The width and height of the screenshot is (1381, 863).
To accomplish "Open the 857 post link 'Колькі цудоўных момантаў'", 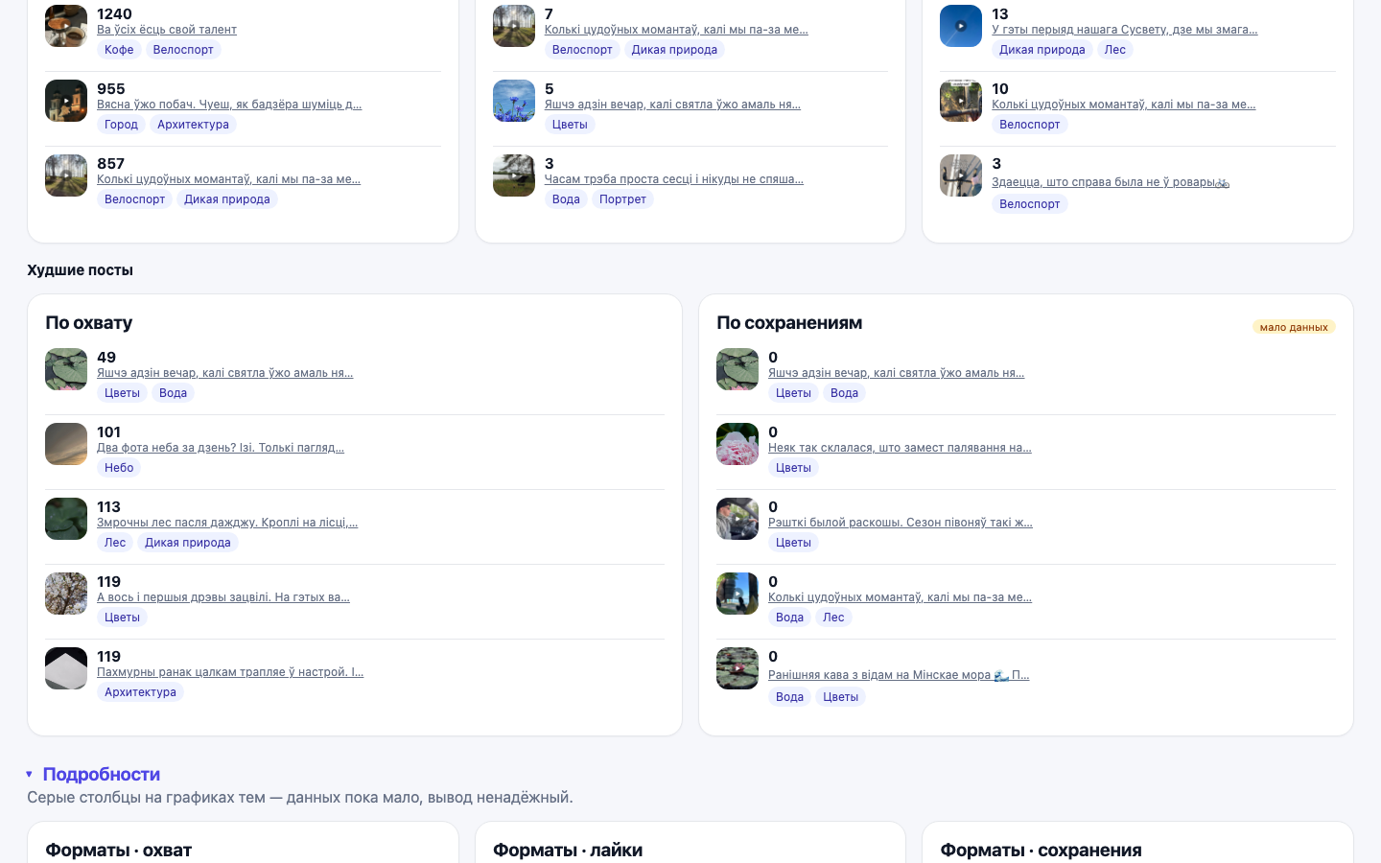I will (228, 179).
